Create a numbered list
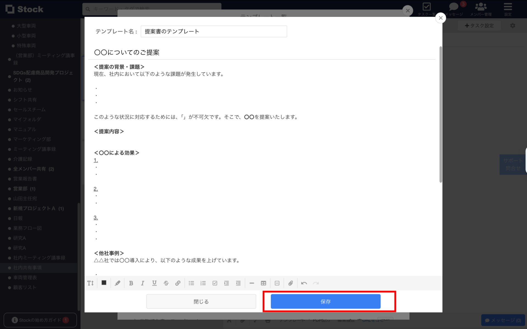 [x=203, y=283]
